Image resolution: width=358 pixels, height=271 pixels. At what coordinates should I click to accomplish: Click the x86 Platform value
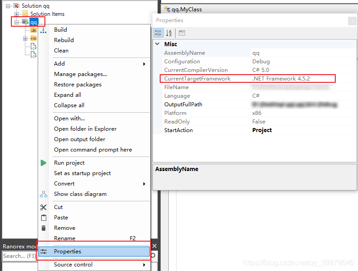[257, 113]
